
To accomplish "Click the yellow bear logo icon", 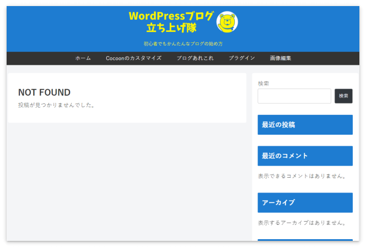I will (x=227, y=22).
